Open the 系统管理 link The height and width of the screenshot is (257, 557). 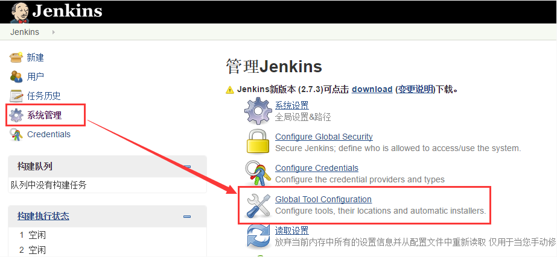click(45, 115)
